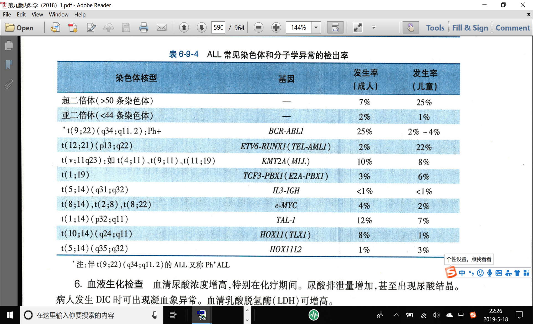This screenshot has width=533, height=324.
Task: Toggle the fit-width scrolling mode button
Action: pos(335,28)
